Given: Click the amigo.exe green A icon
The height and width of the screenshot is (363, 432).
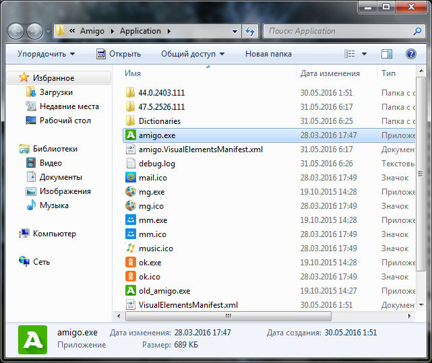Looking at the screenshot, I should pyautogui.click(x=131, y=135).
